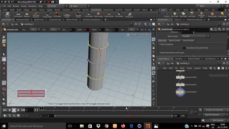
Task: Open parameter gear menu for polyextrude12
Action: pos(211,29)
